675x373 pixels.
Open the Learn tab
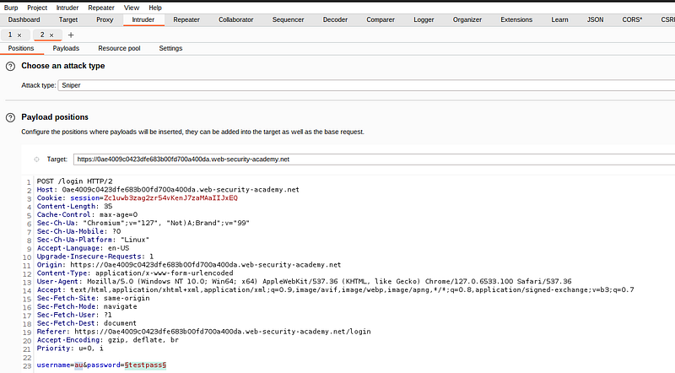(559, 19)
